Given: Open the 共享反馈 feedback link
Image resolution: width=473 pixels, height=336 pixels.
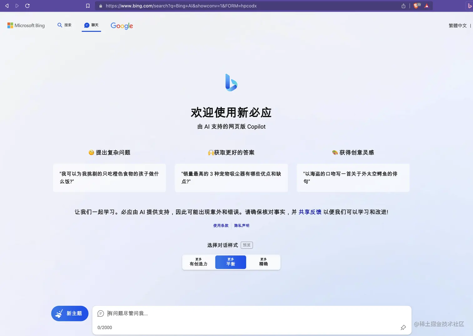Looking at the screenshot, I should click(310, 212).
